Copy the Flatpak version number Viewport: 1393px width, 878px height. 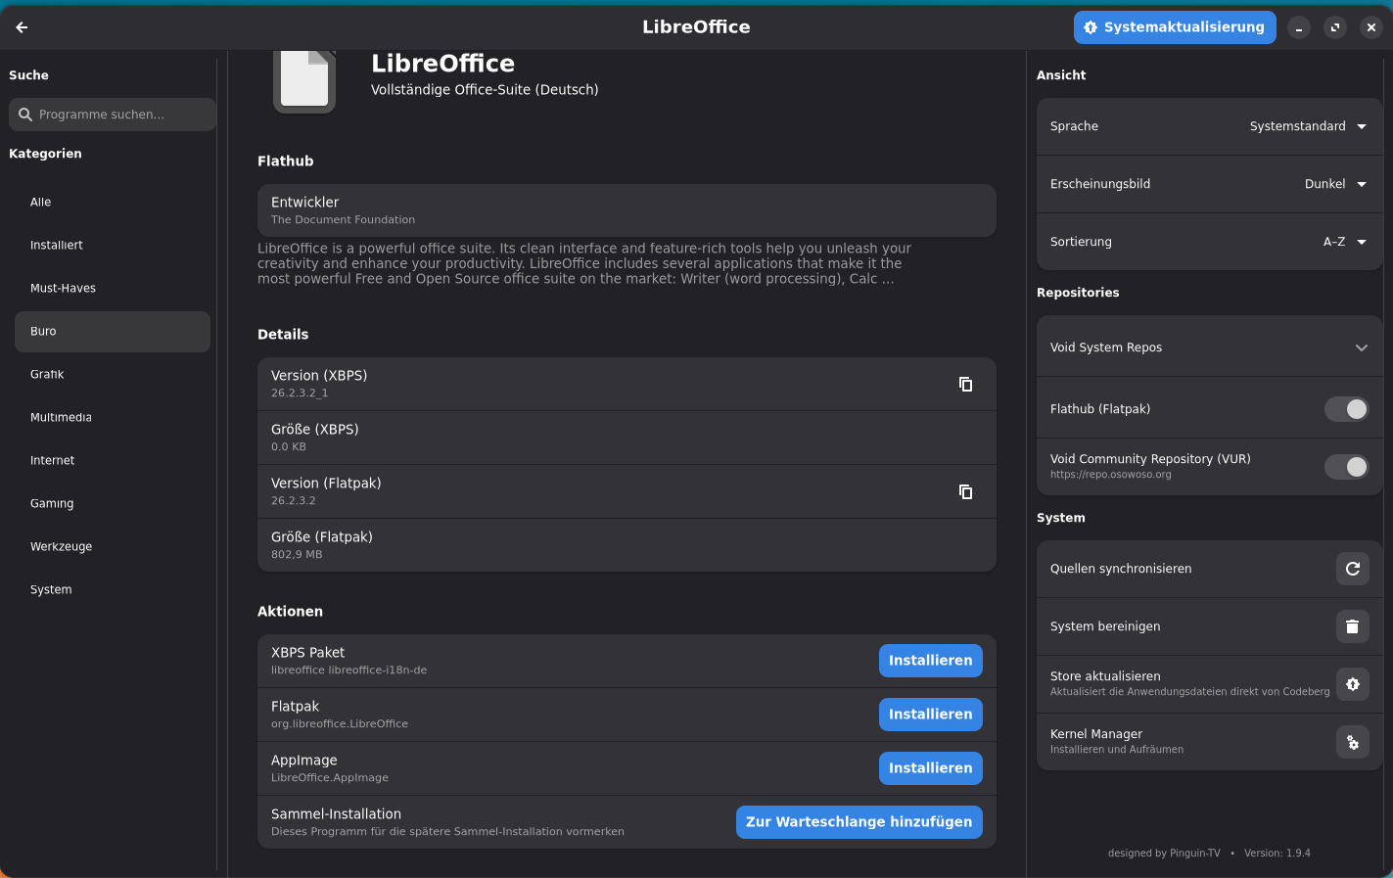pyautogui.click(x=965, y=491)
